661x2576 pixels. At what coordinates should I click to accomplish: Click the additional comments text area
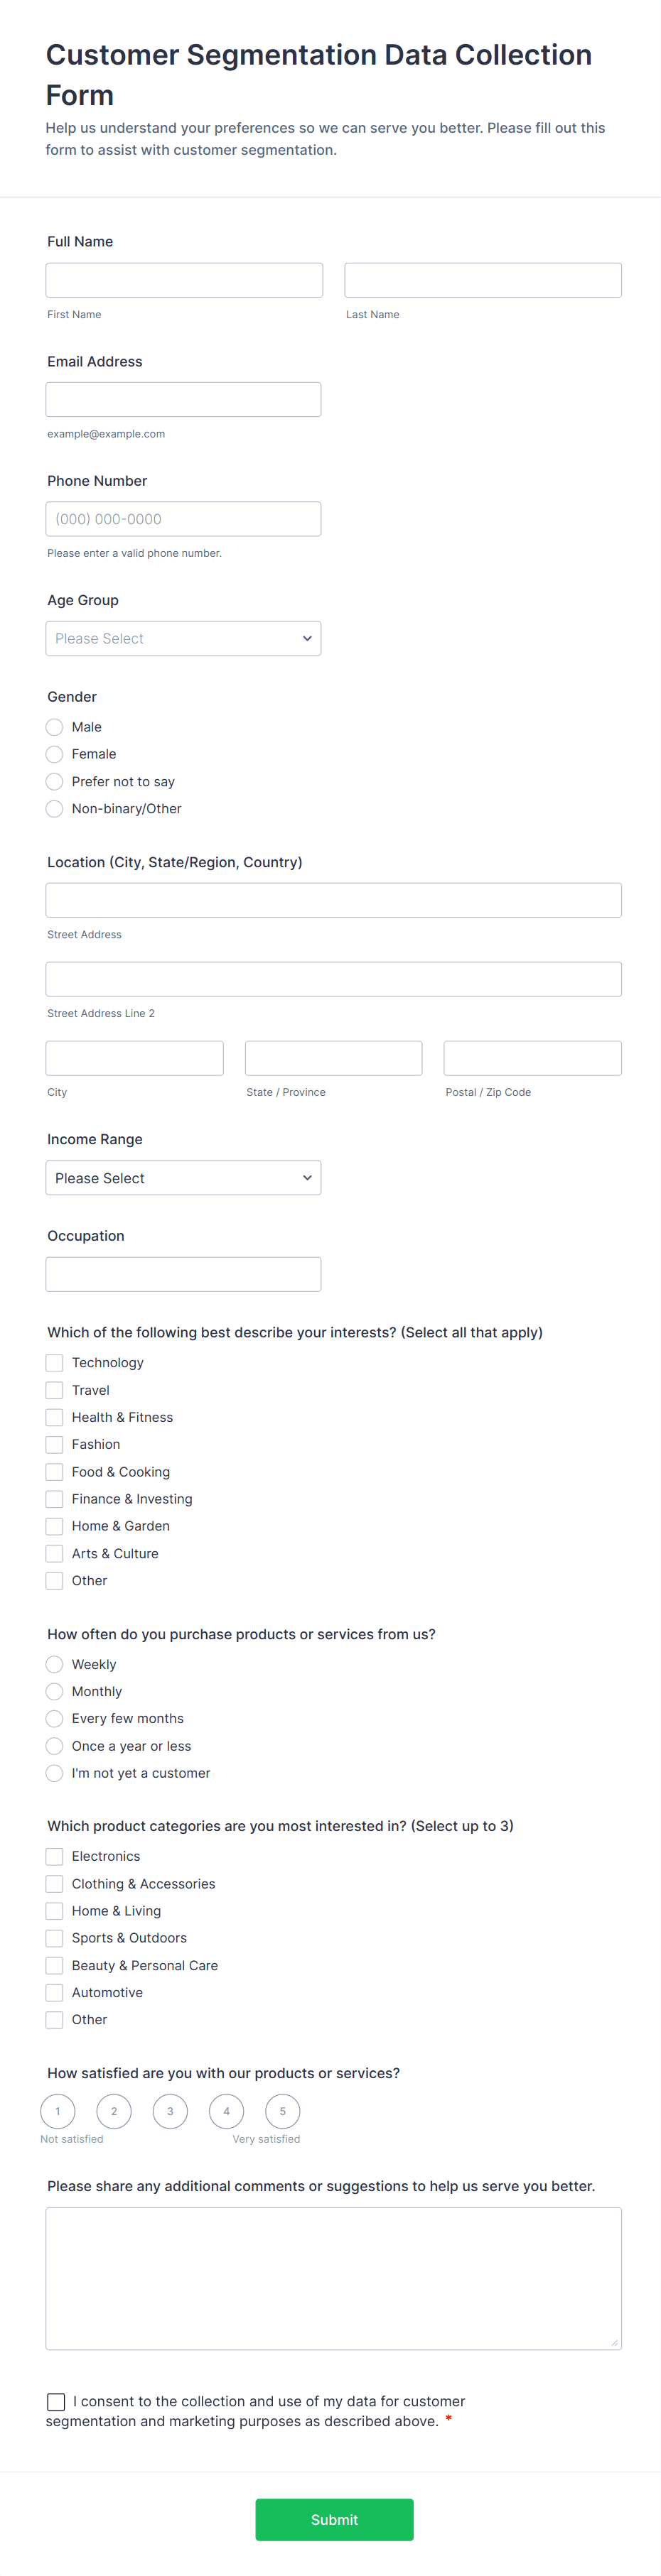click(x=334, y=2278)
